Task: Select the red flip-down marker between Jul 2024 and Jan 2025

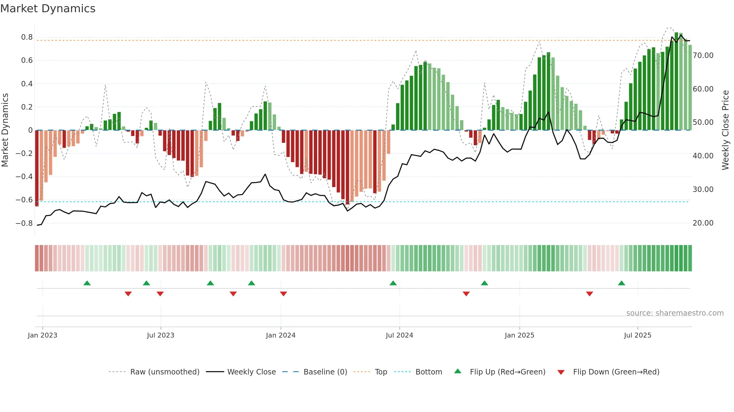Action: 466,294
